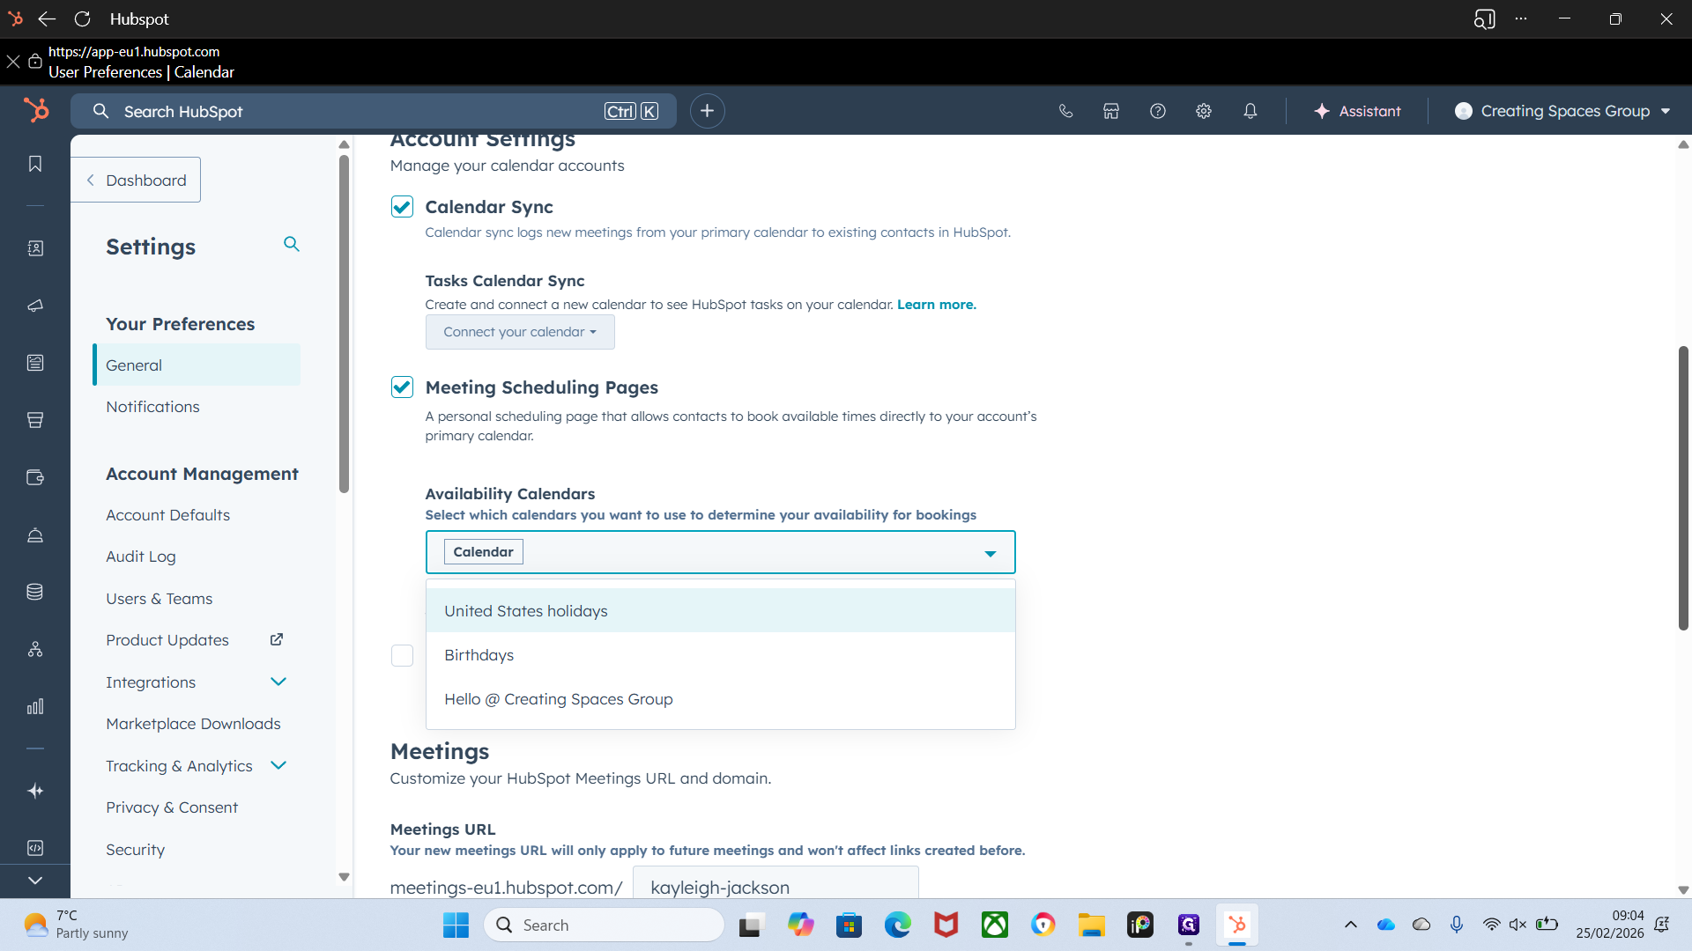Open File Explorer from the taskbar

[x=1091, y=925]
